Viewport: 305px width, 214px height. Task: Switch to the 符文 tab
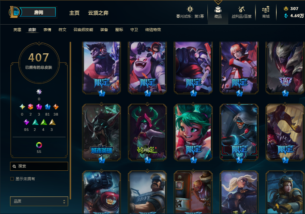pos(63,29)
